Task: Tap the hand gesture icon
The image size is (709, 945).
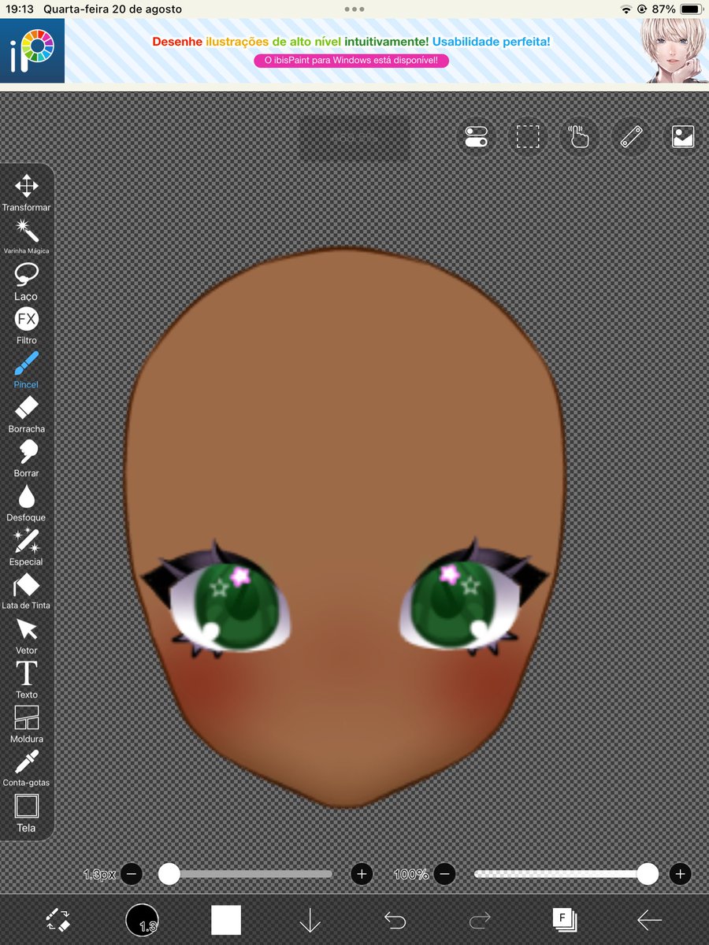Action: point(579,136)
